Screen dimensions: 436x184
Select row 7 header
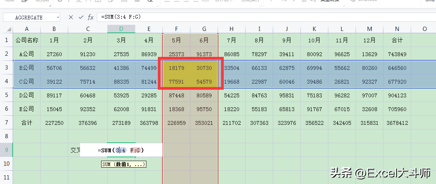click(7, 123)
